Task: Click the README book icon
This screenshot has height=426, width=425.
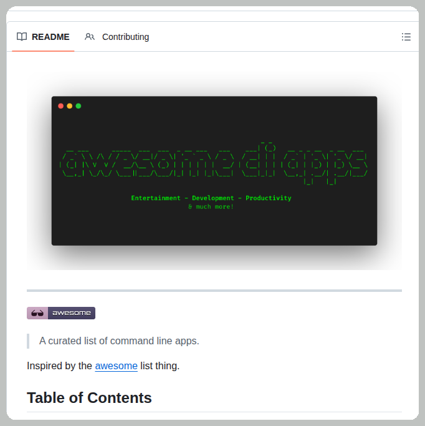Action: click(22, 36)
